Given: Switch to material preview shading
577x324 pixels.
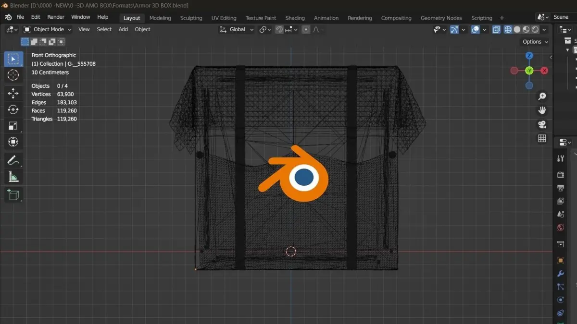Looking at the screenshot, I should click(527, 29).
